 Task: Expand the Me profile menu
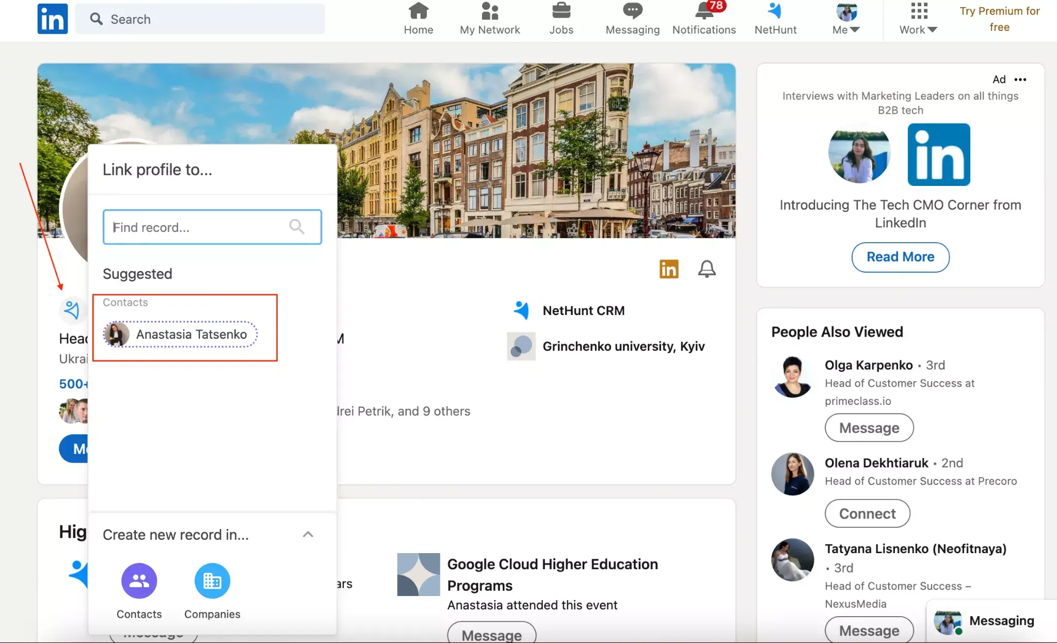click(x=846, y=19)
